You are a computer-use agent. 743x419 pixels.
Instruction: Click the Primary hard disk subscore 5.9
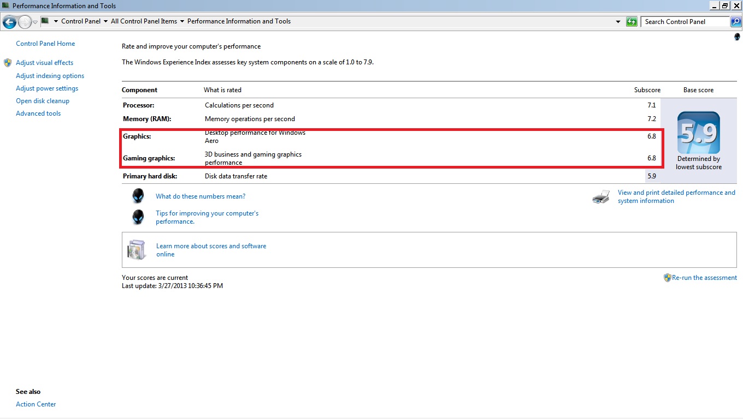652,176
